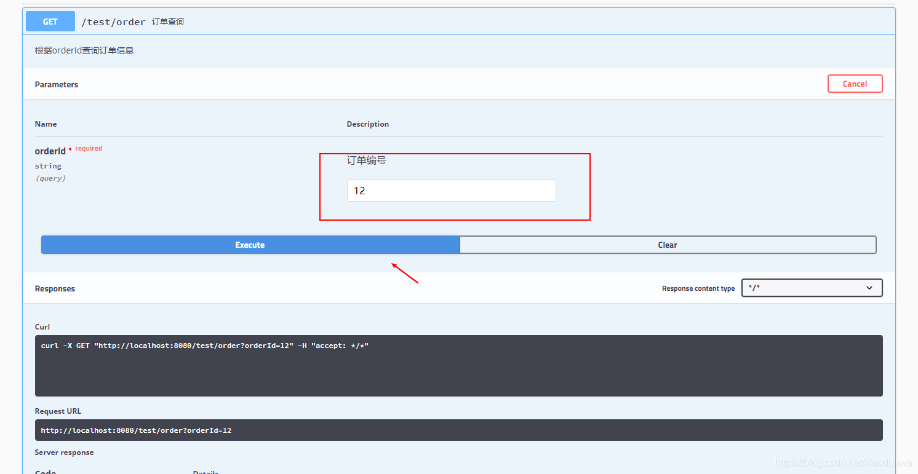
Task: Click the string type text
Action: [48, 166]
